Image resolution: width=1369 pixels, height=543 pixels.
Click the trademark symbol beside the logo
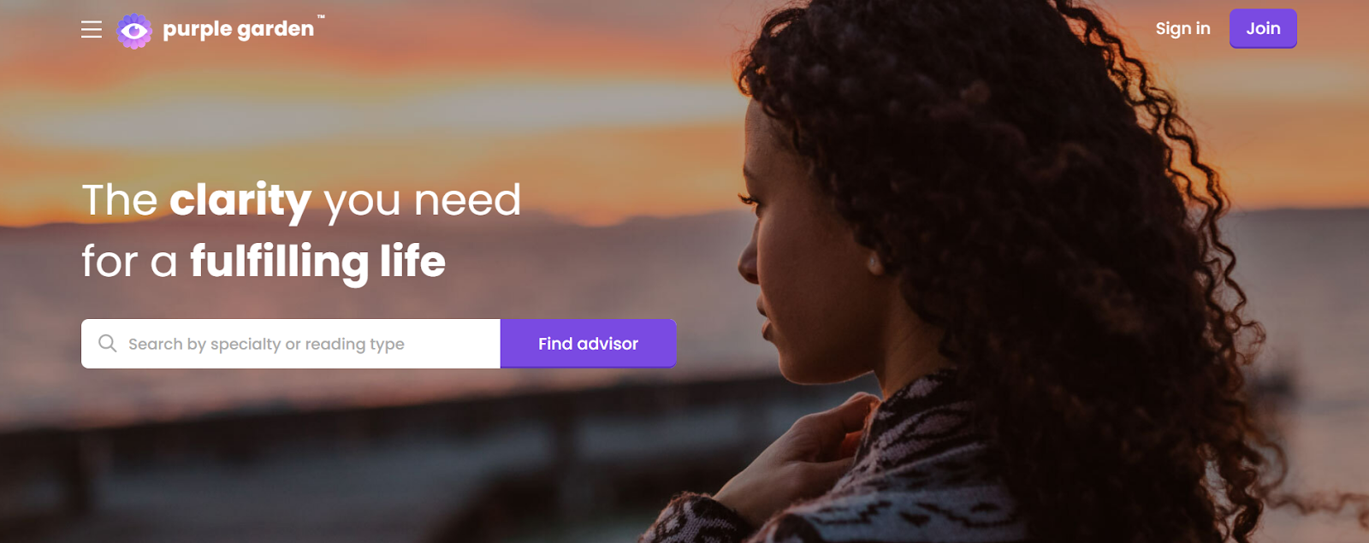point(321,17)
